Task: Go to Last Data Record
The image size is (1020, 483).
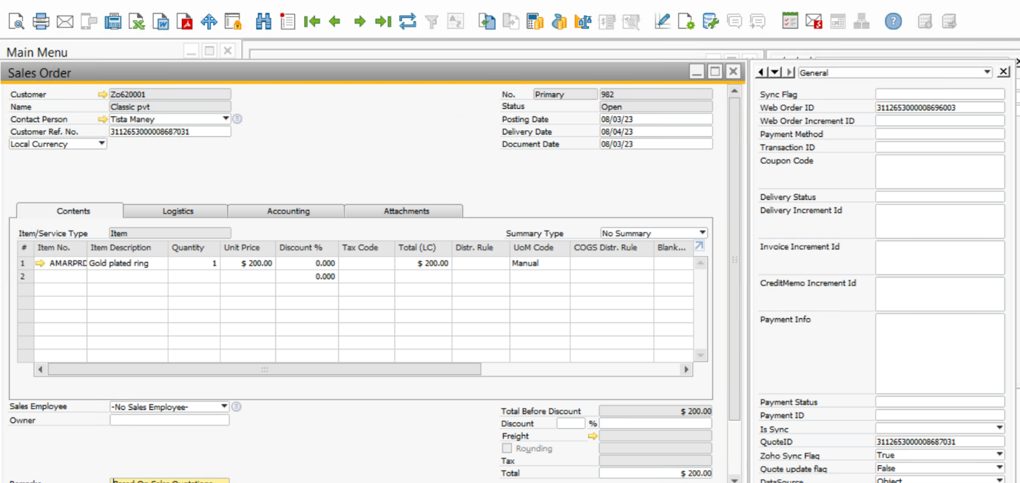Action: pyautogui.click(x=383, y=21)
